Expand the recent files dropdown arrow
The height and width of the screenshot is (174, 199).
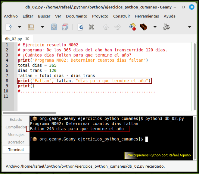click(x=42, y=27)
